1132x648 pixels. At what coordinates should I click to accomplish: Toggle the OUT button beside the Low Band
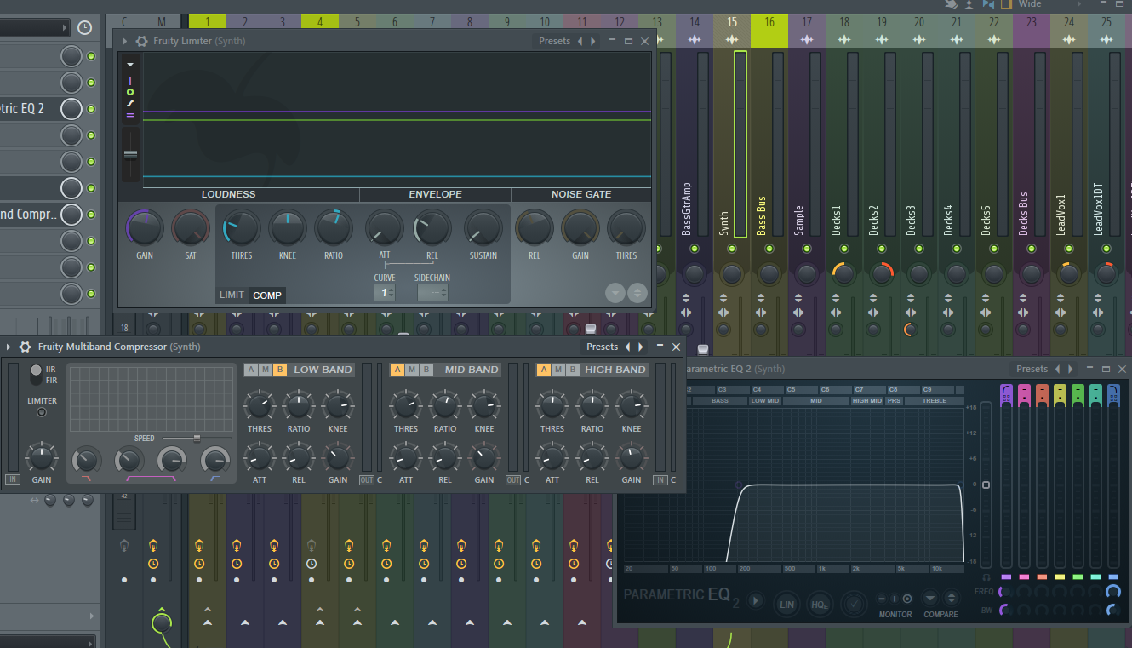point(367,480)
